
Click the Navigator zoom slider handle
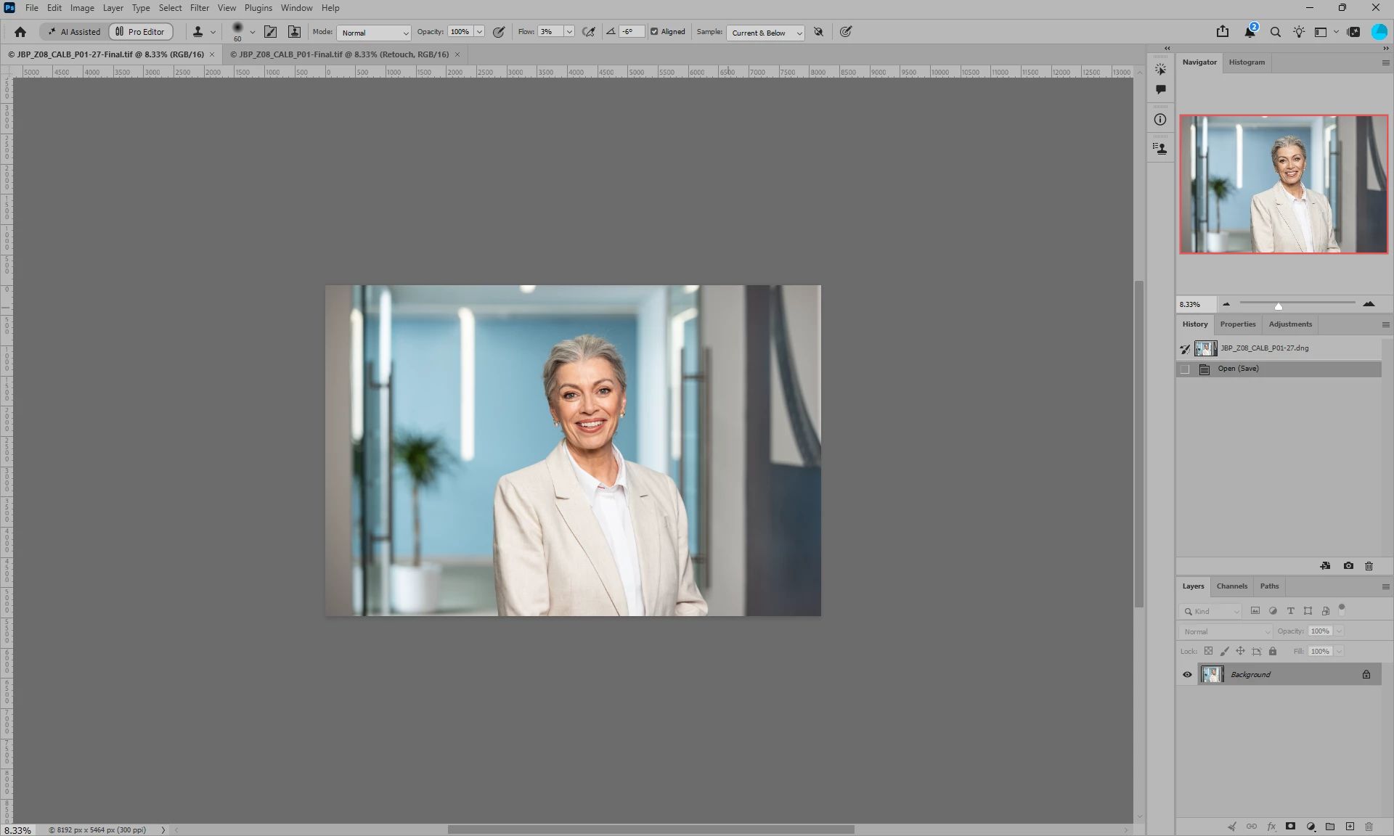tap(1279, 306)
